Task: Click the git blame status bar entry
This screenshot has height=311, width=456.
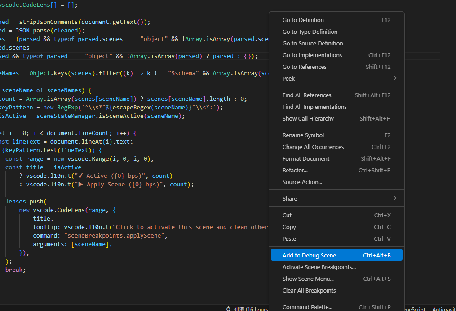Action: click(247, 309)
